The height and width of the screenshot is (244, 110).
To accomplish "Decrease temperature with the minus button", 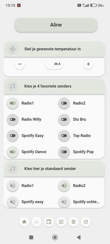I will (20, 64).
